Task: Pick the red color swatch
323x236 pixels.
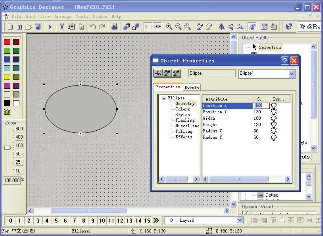Action: point(7,42)
